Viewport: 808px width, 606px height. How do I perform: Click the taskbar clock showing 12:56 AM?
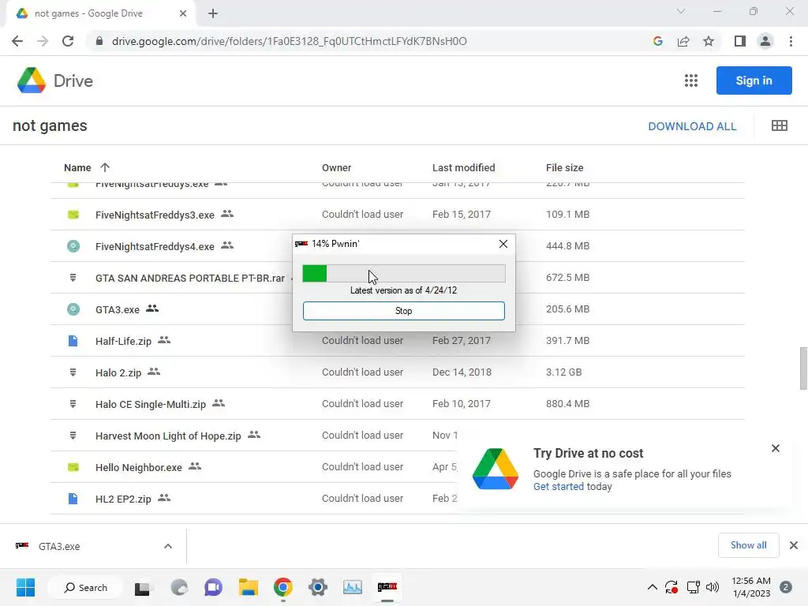tap(751, 587)
